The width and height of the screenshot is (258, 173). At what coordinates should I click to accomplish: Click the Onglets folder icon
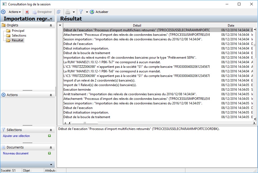coord(3,25)
